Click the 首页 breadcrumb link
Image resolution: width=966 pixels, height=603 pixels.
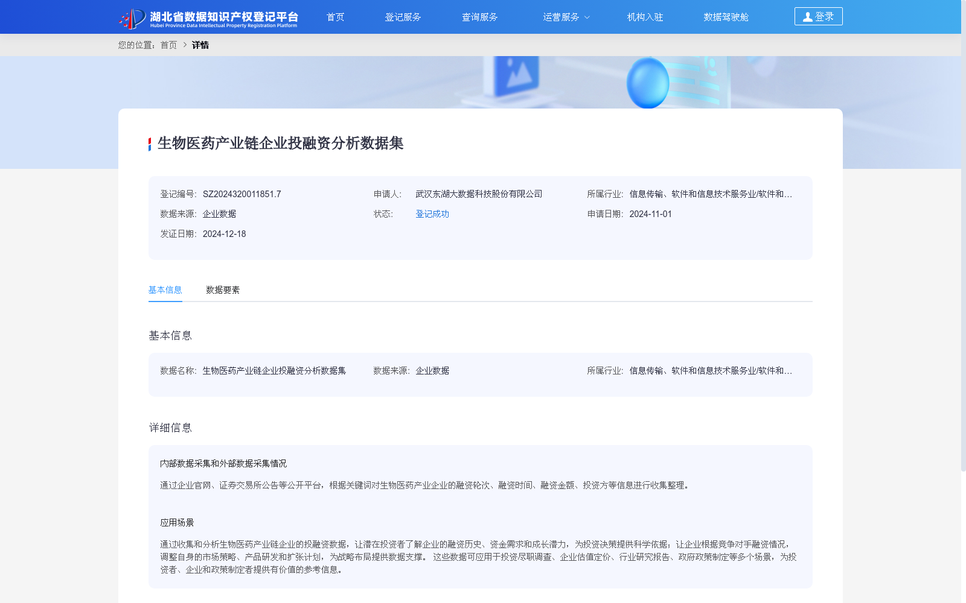[168, 45]
